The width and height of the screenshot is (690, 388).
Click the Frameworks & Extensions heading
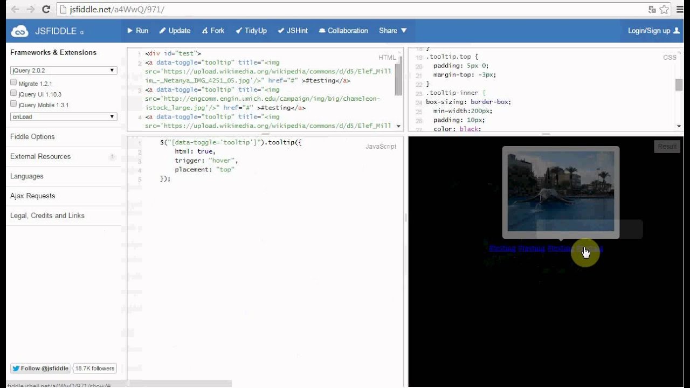tap(53, 53)
